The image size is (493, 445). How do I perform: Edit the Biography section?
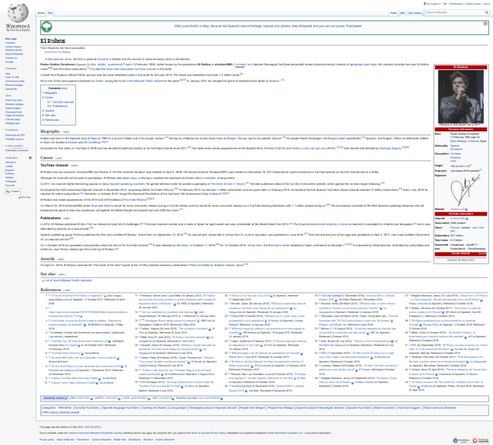coord(65,131)
